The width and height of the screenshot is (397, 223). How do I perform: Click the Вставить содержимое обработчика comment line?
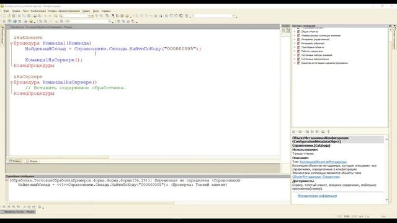(x=76, y=88)
